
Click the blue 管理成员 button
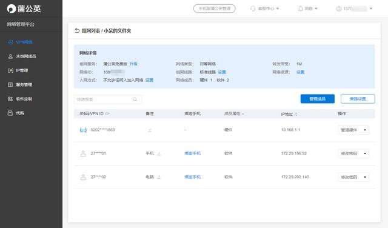point(318,99)
